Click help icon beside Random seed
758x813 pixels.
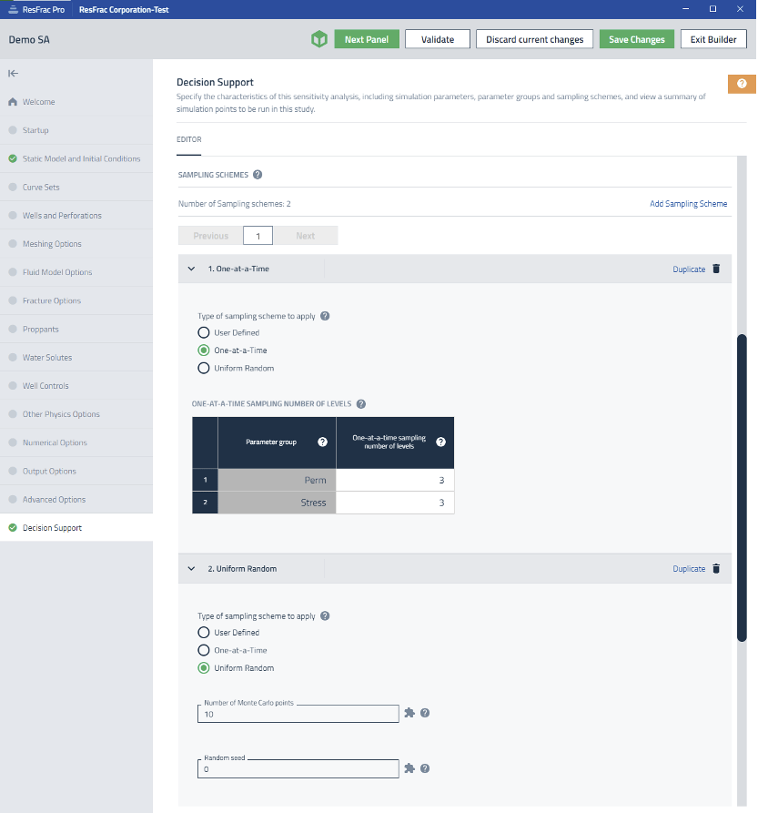425,768
